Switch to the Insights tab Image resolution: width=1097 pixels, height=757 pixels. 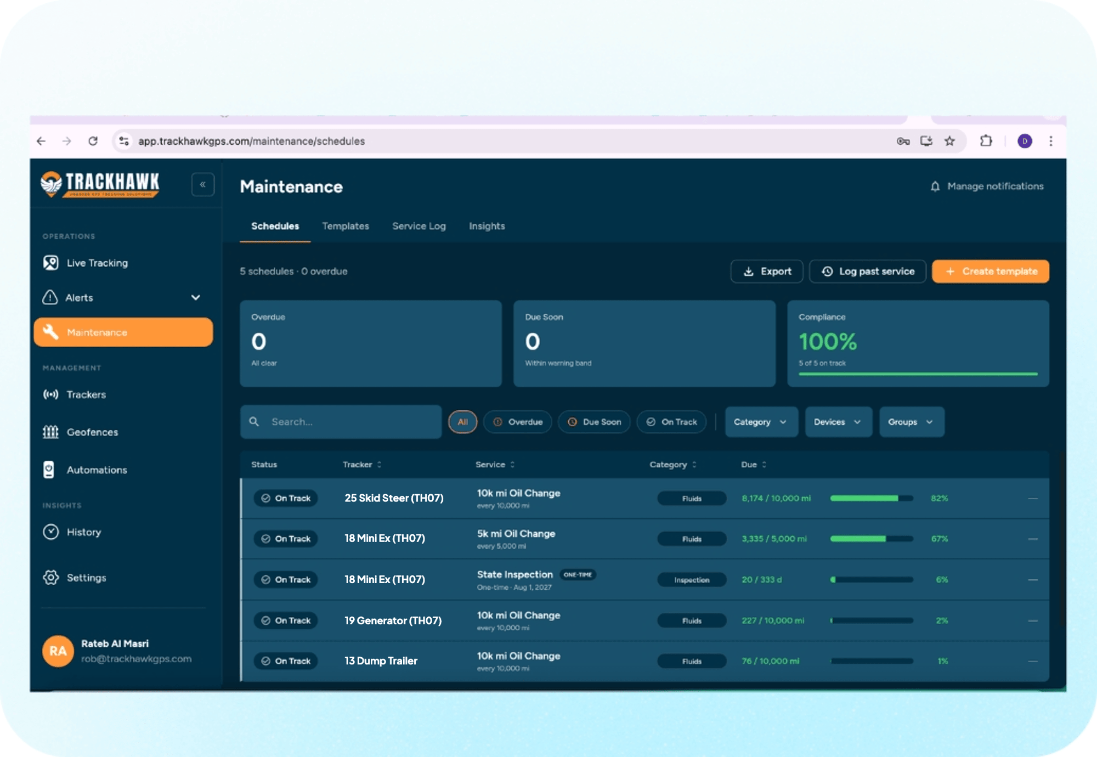[x=487, y=226]
